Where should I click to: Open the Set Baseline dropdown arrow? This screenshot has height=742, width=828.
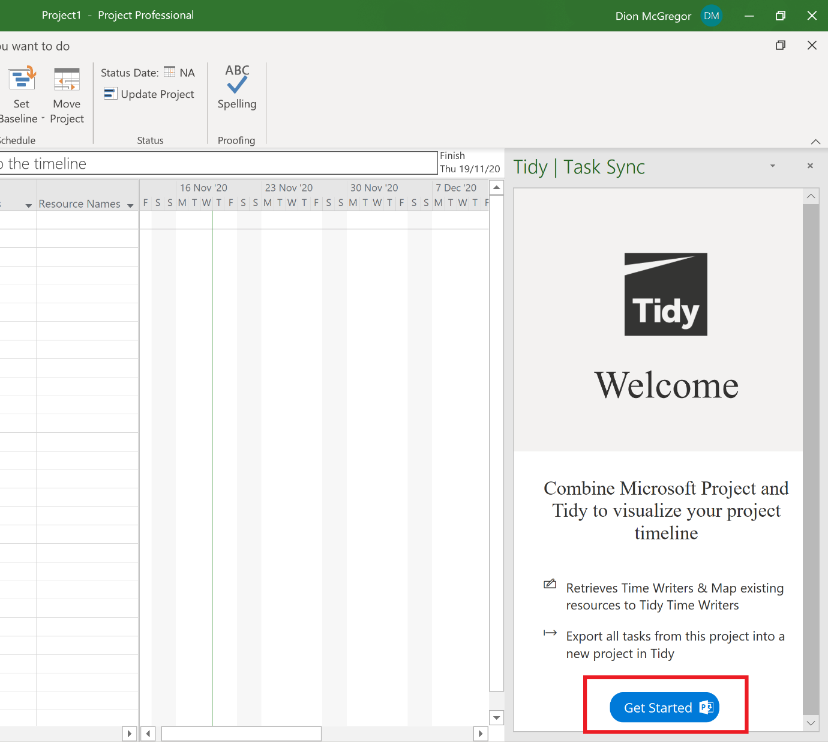pos(43,118)
